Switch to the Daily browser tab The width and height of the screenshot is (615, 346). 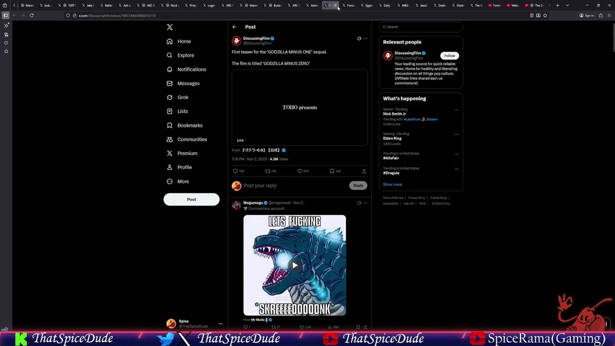(385, 5)
